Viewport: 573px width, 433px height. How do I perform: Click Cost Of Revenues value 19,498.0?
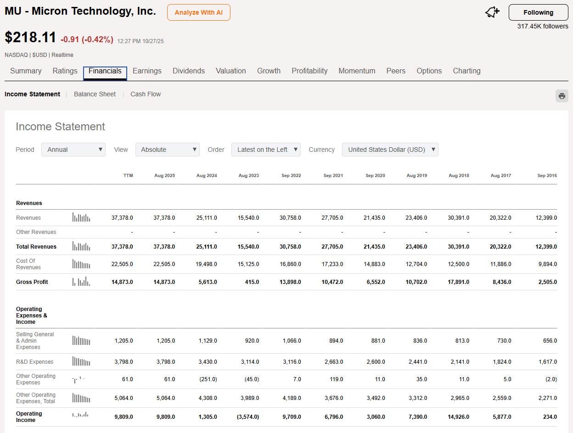coord(207,264)
